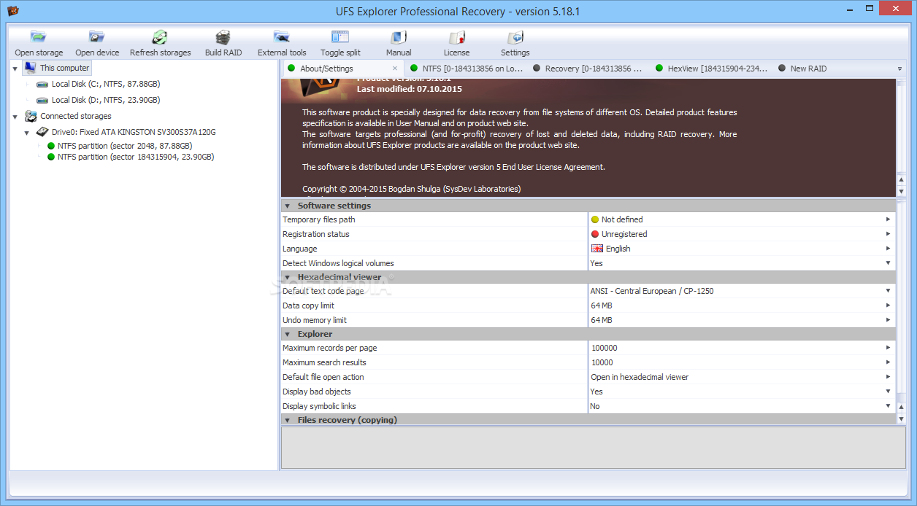Screen dimensions: 917x506
Task: Click the yellow Not defined status indicator
Action: click(x=595, y=219)
